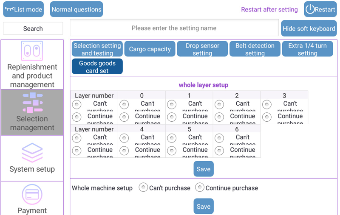Select Continue purchase for layer 3
The width and height of the screenshot is (340, 215).
267,117
